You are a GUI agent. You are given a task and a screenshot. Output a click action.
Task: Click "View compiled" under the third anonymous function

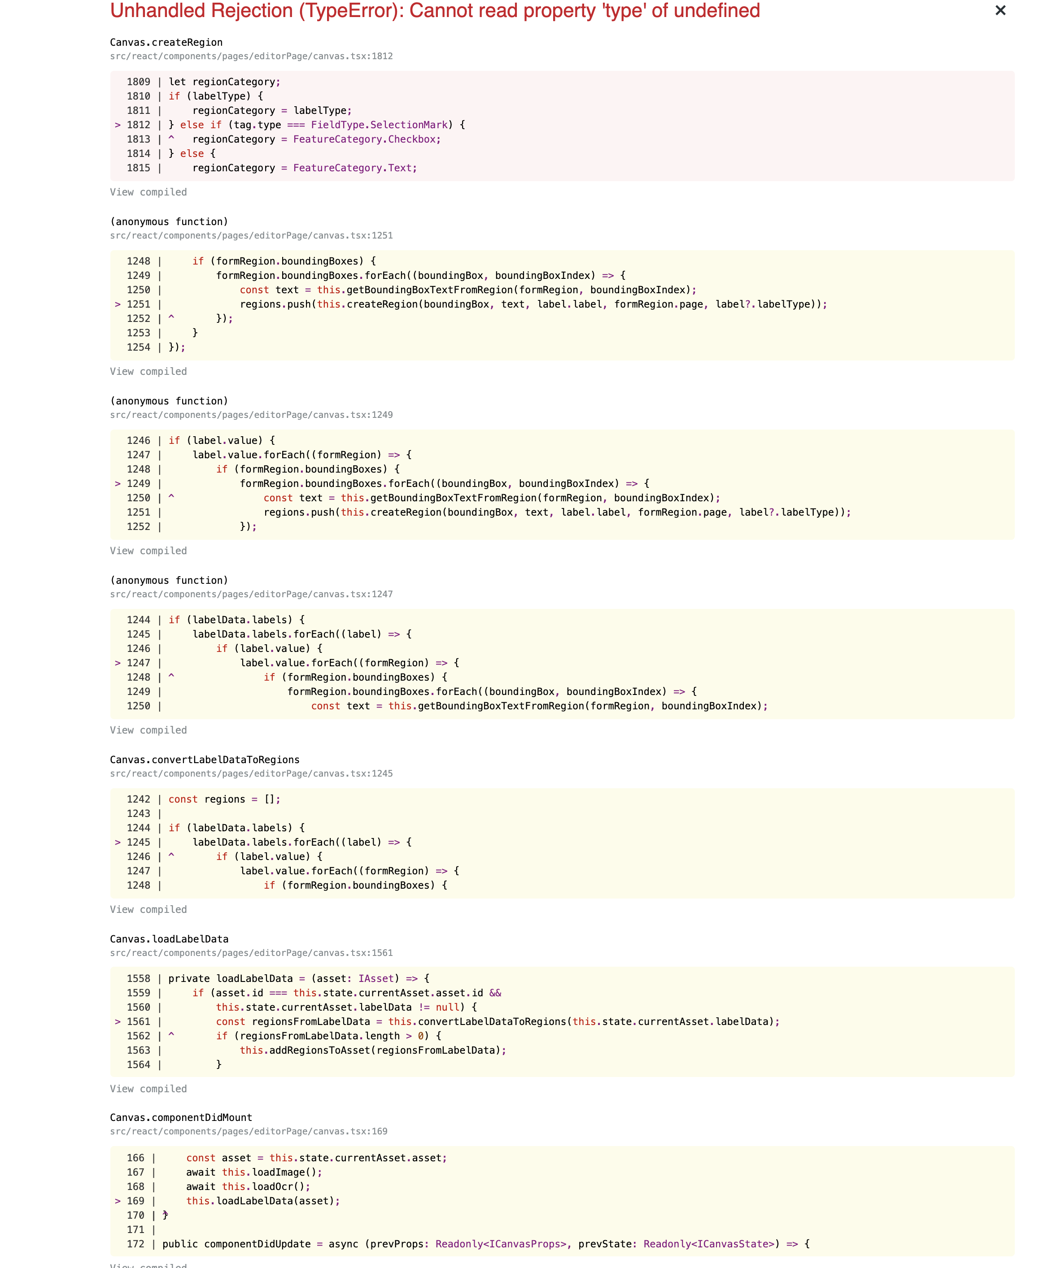coord(148,730)
